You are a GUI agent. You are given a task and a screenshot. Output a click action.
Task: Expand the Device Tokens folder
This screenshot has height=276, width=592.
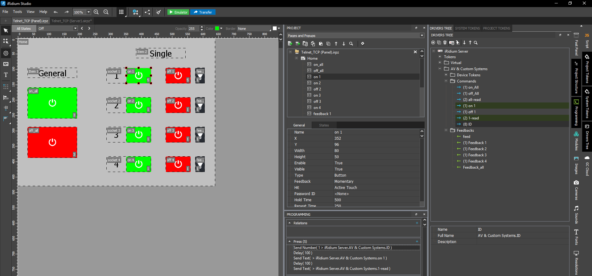pos(446,75)
